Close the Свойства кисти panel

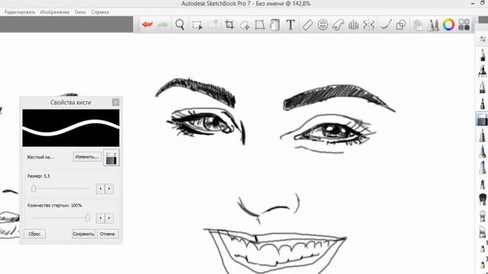pos(115,102)
